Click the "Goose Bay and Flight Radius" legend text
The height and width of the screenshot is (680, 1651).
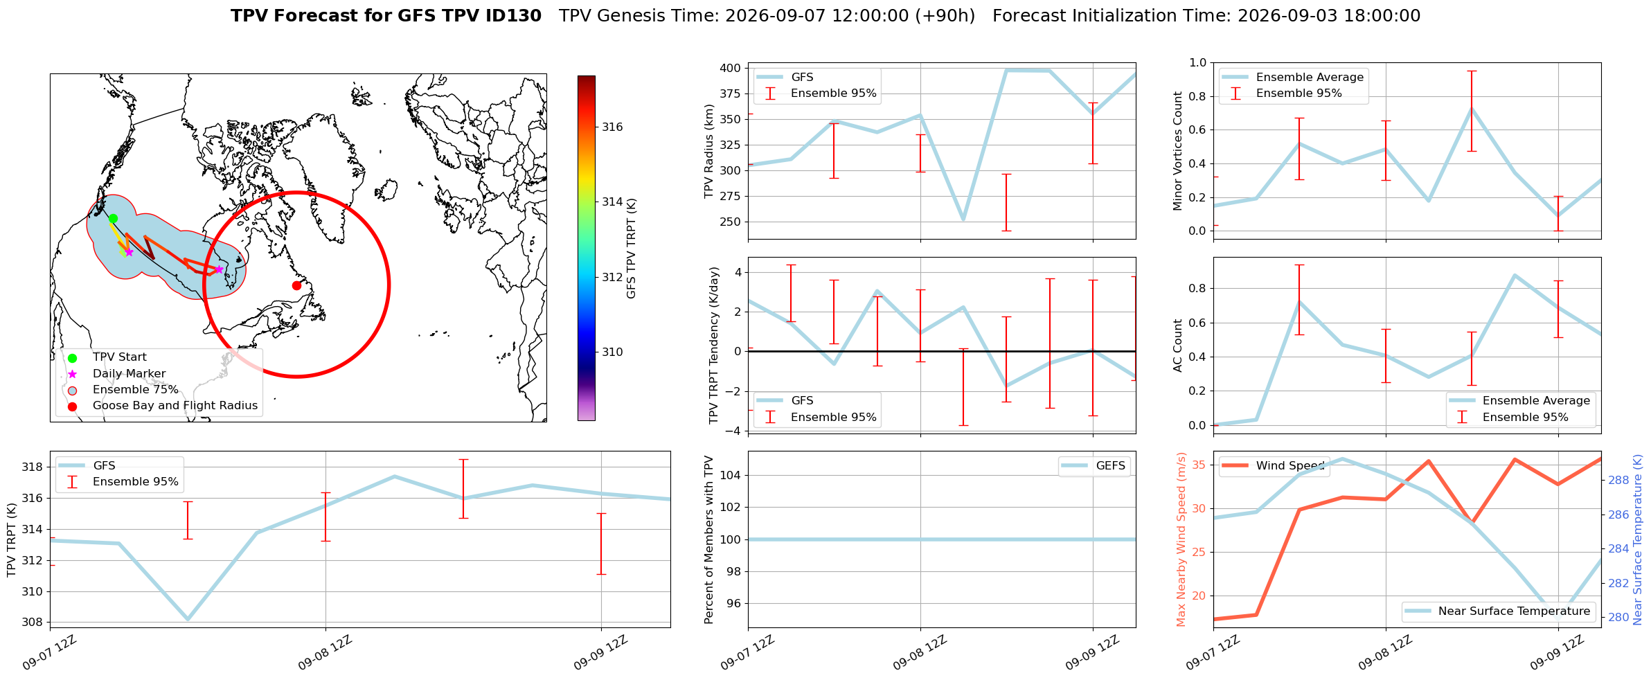tap(175, 406)
